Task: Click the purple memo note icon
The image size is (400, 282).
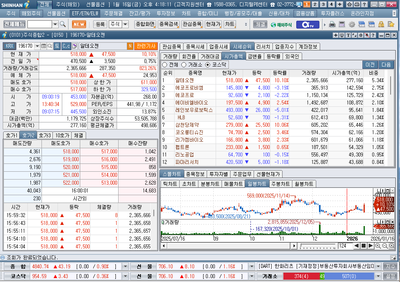Action: click(x=74, y=46)
